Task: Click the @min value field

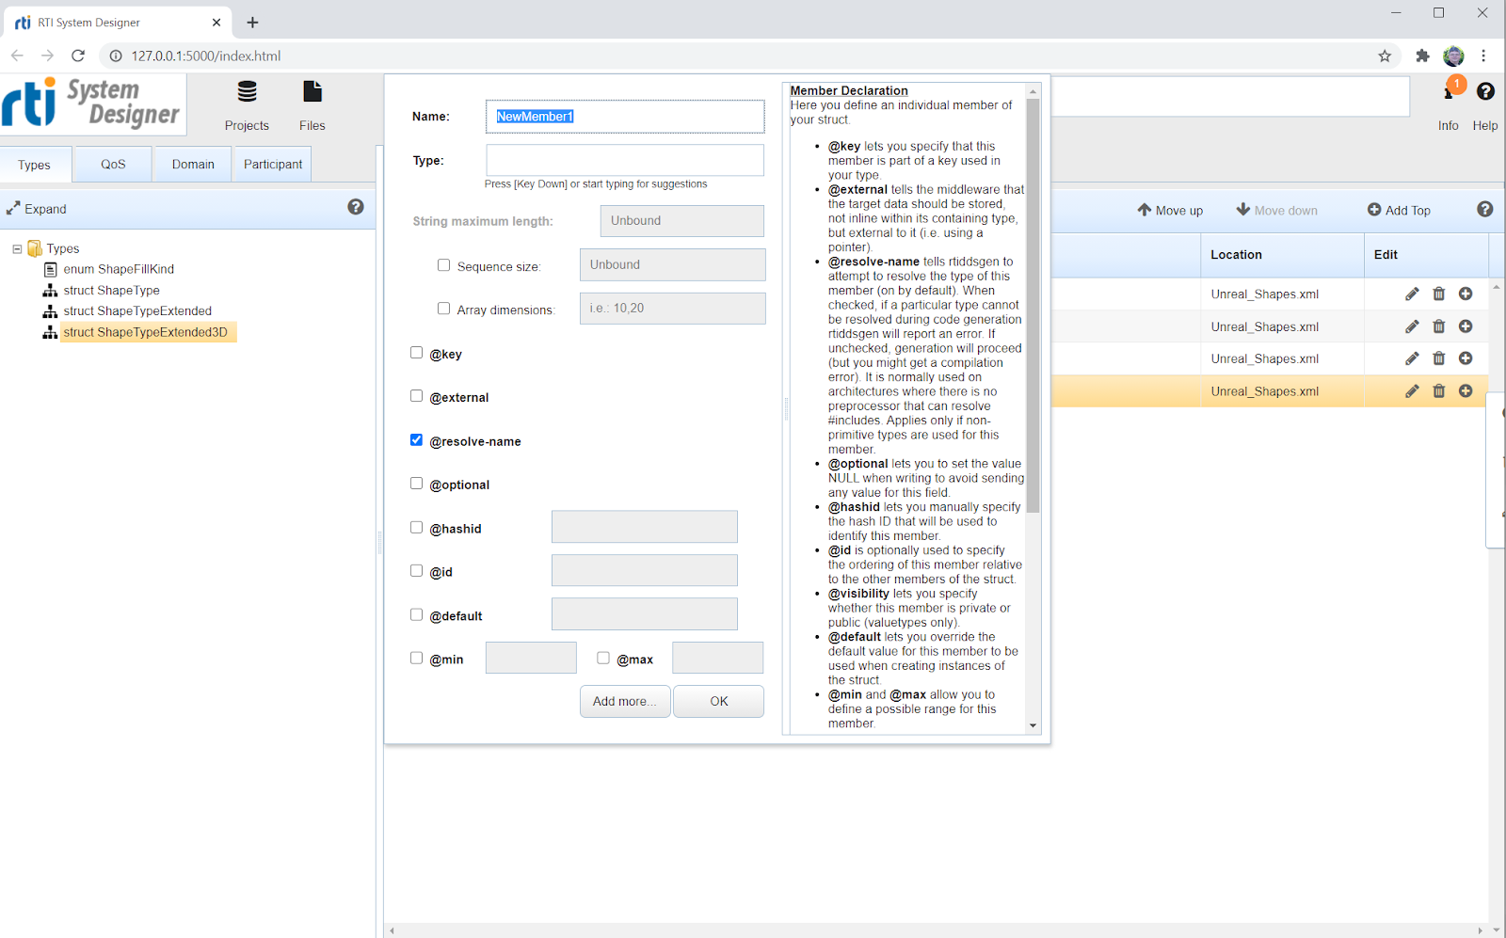Action: click(531, 658)
